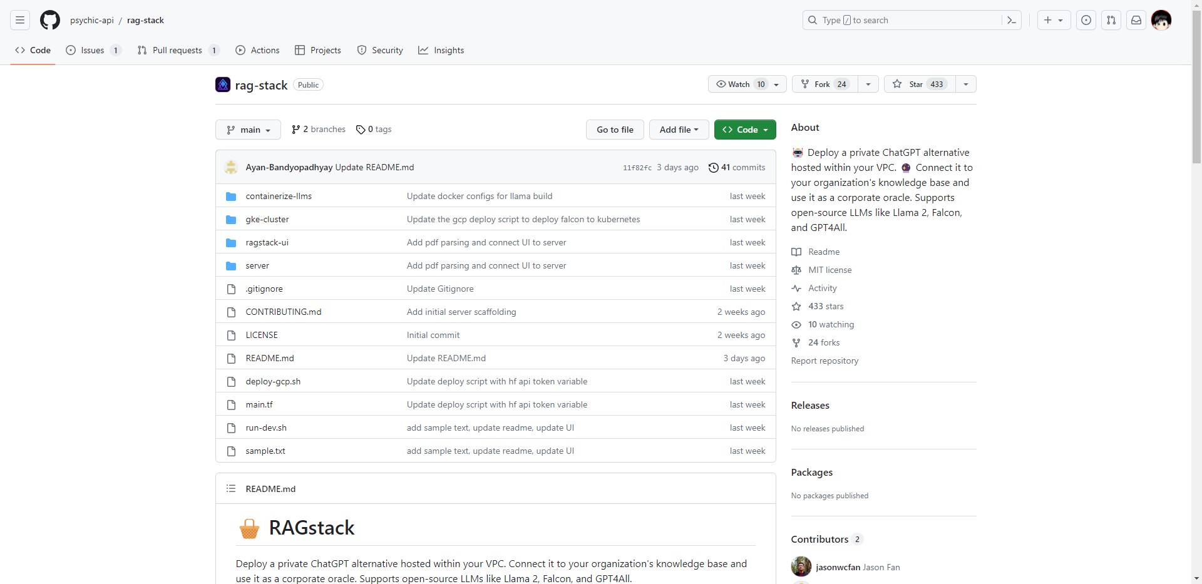Click the branches icon next to 2 branches
This screenshot has height=584, width=1202.
pos(295,130)
